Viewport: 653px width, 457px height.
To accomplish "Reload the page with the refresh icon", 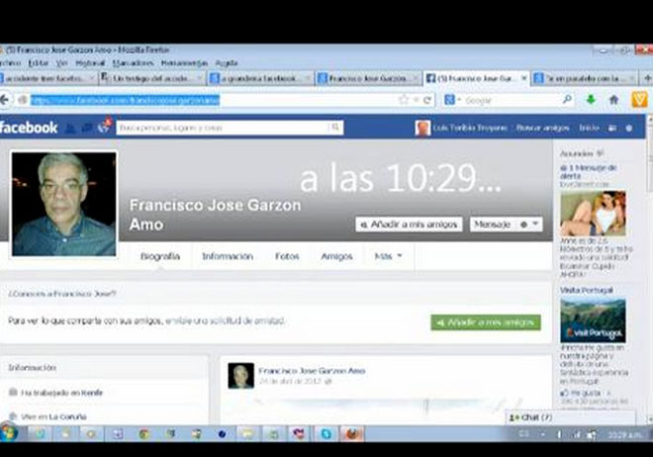I will coord(427,100).
